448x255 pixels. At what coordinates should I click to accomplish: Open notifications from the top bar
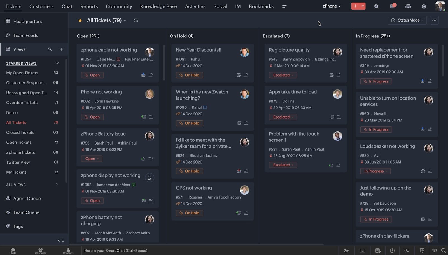coord(393,6)
